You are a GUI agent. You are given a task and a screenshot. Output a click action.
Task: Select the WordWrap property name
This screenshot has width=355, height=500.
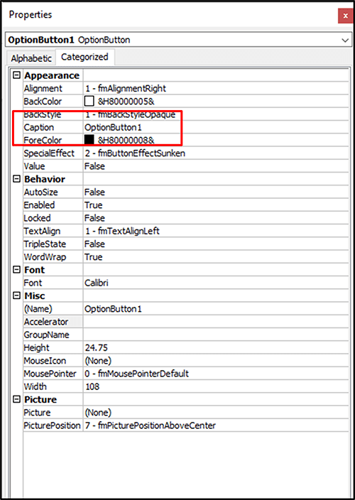45,257
